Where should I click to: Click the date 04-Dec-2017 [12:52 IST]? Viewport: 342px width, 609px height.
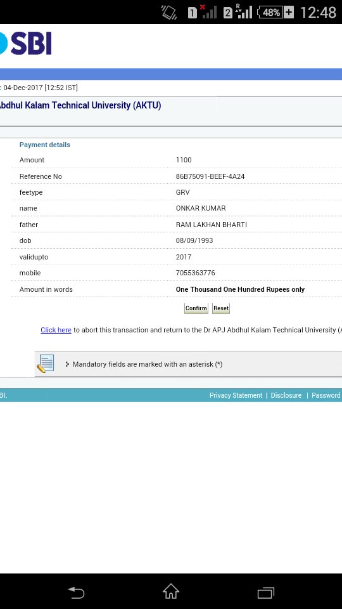click(41, 88)
